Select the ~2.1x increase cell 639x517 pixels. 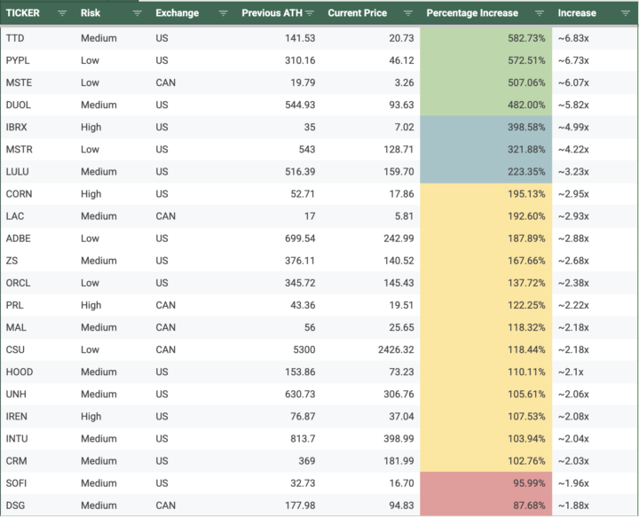click(596, 372)
